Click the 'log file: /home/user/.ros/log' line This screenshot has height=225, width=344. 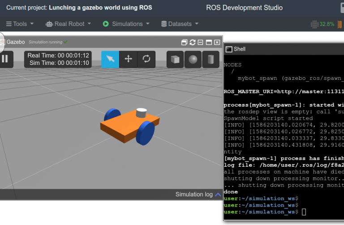(x=284, y=165)
